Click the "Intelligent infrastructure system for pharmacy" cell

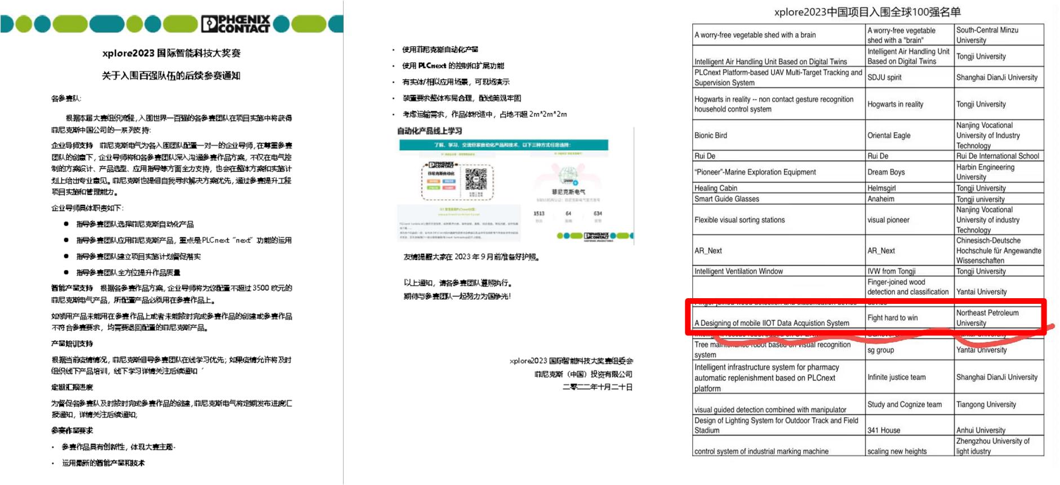click(779, 378)
